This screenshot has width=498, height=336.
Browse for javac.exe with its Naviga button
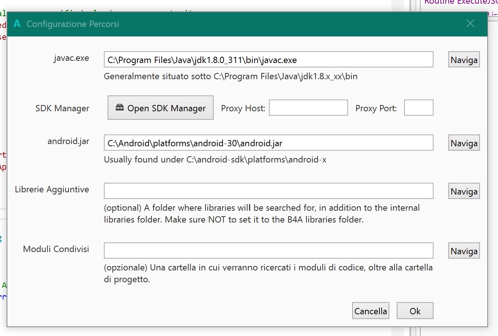(464, 60)
